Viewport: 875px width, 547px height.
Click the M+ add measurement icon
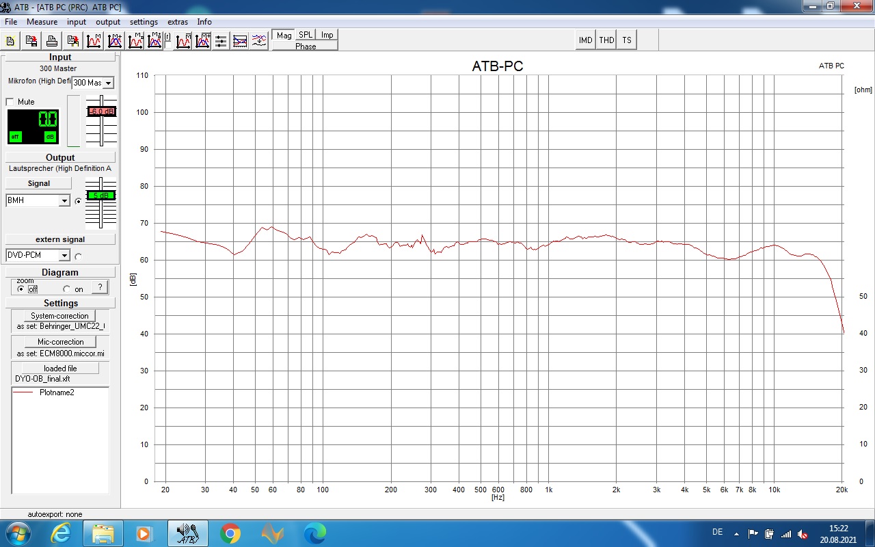(x=114, y=41)
